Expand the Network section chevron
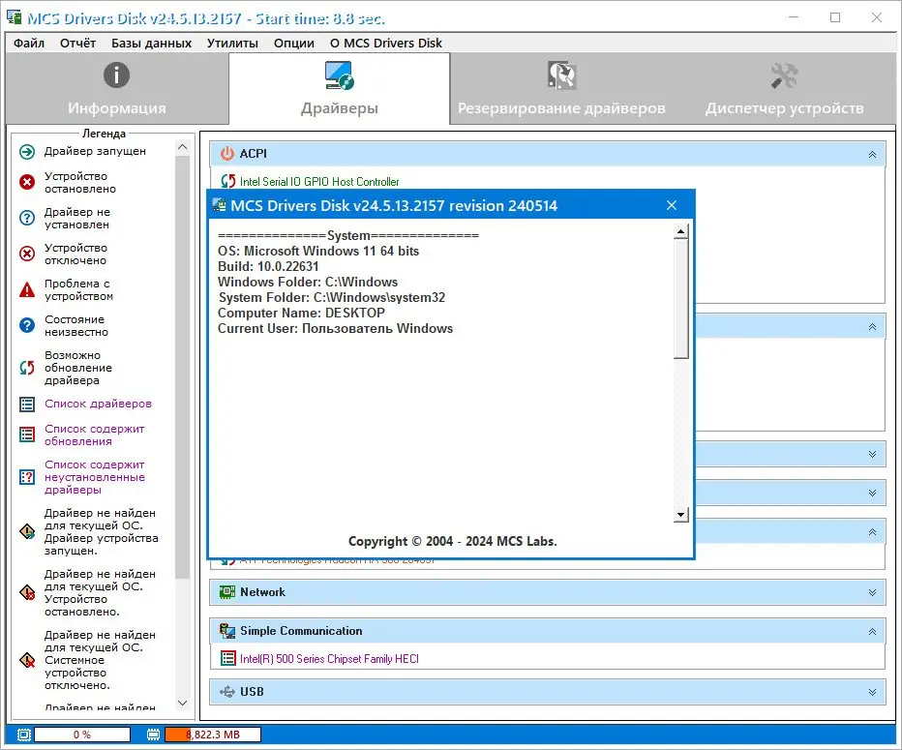The width and height of the screenshot is (902, 750). 872,592
